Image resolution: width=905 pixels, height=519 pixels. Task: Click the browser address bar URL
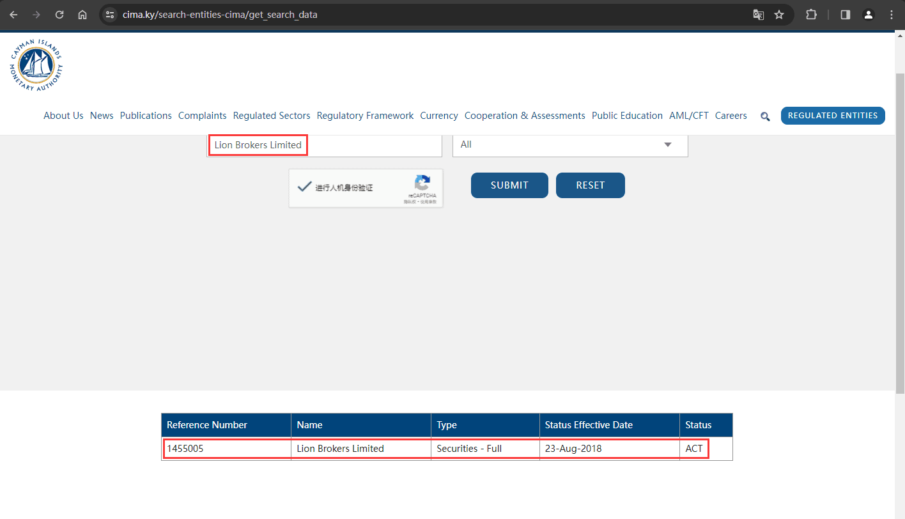coord(220,15)
